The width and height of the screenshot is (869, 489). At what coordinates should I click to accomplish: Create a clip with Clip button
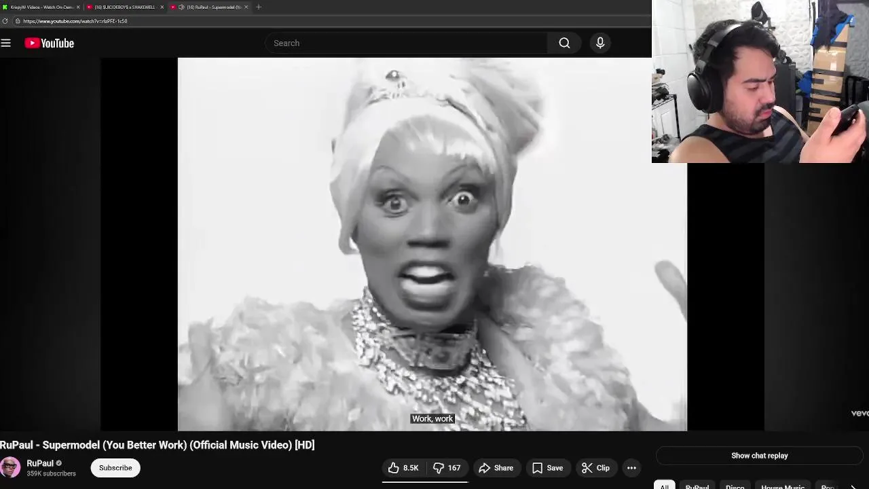coord(596,468)
